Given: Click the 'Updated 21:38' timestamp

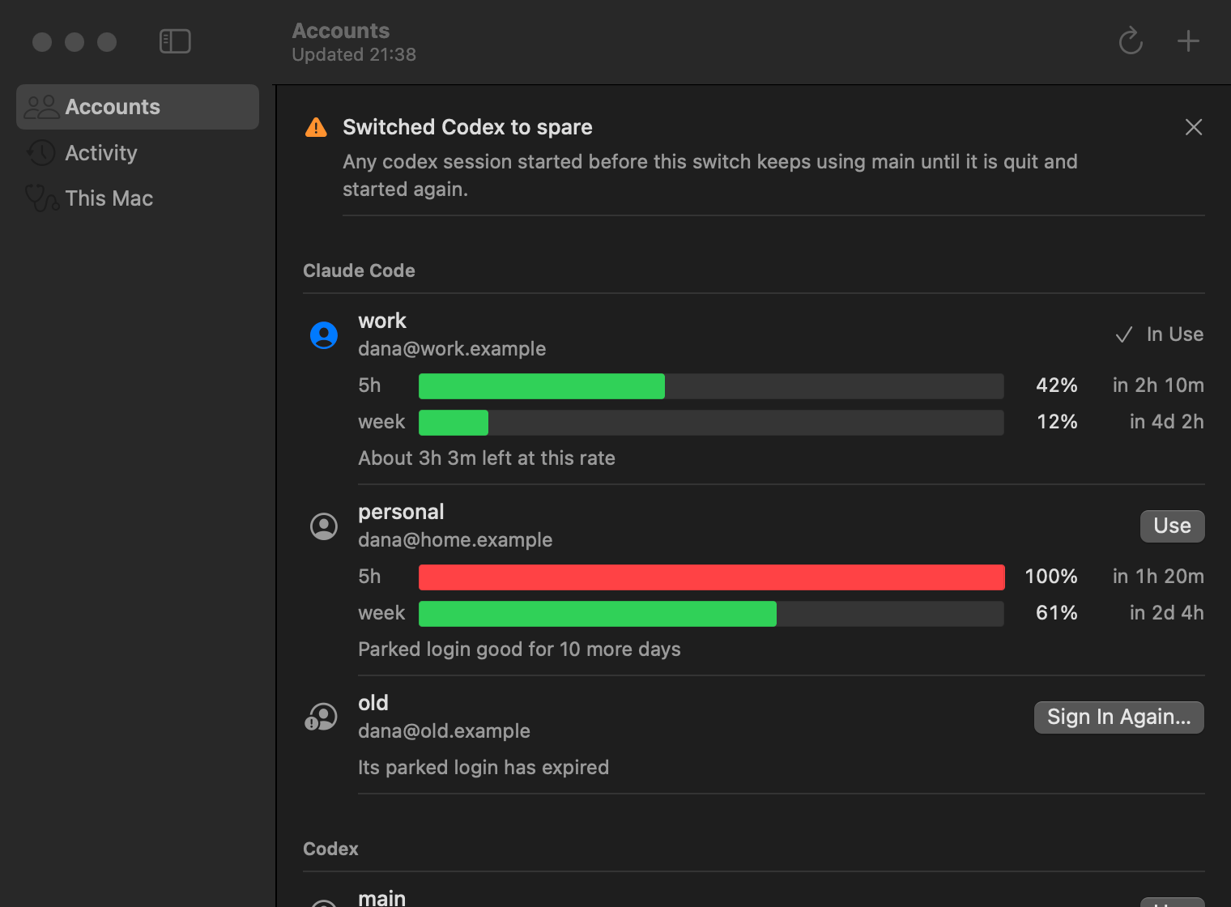Looking at the screenshot, I should coord(354,55).
